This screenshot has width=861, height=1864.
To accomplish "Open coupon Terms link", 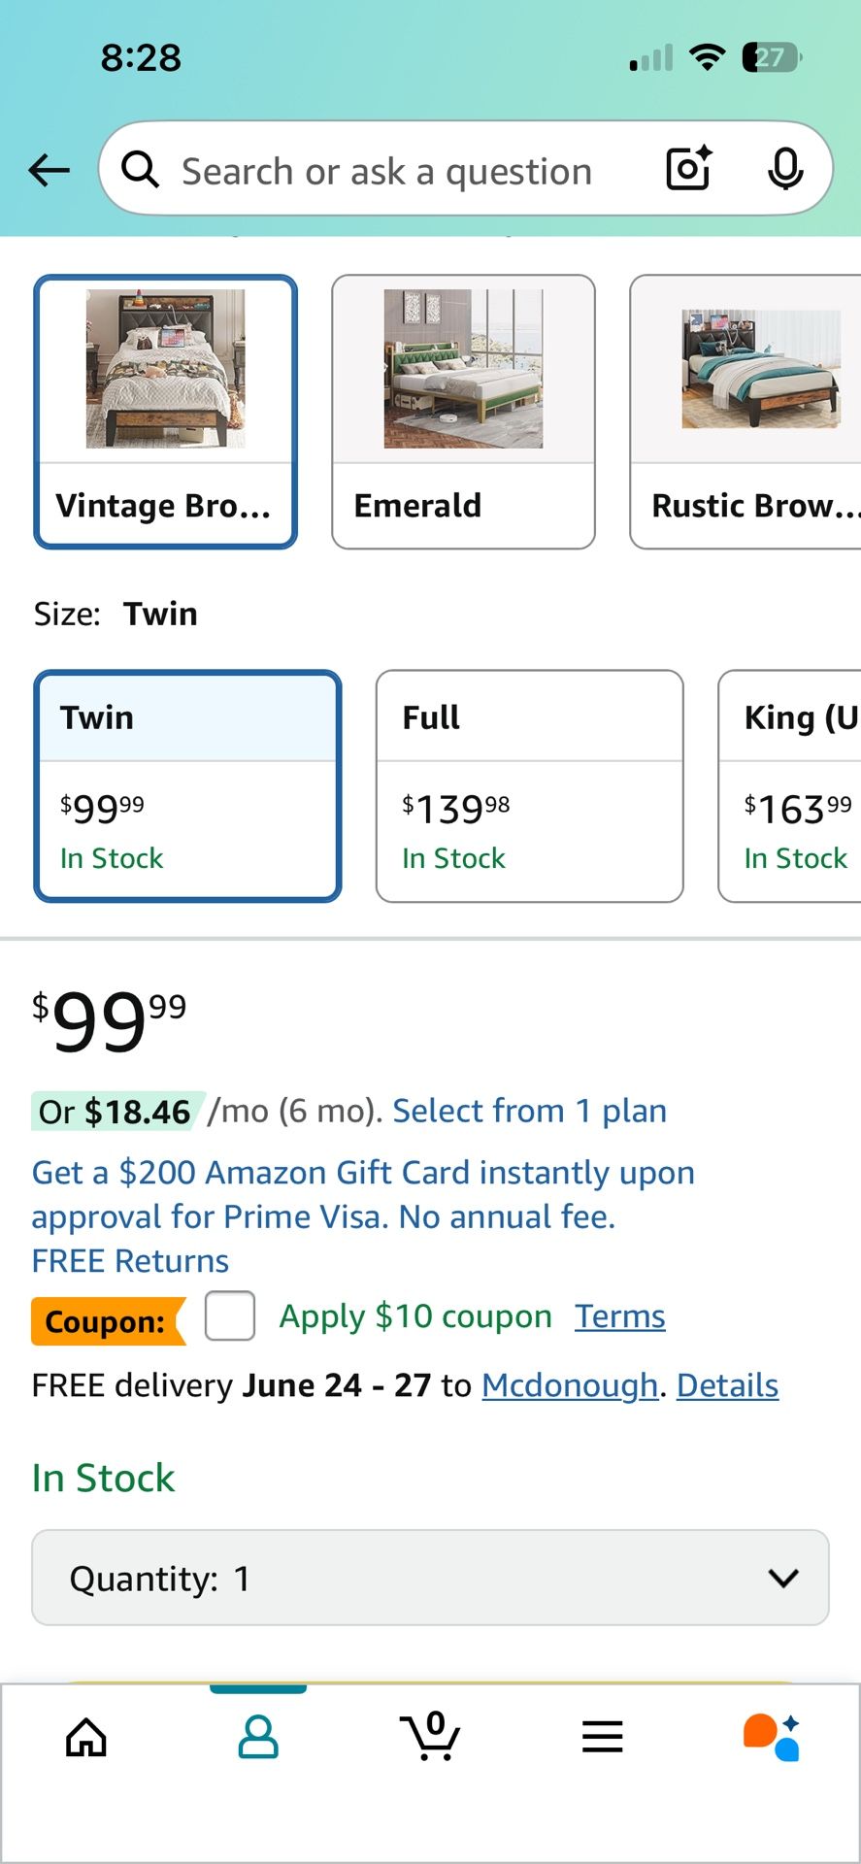I will (620, 1316).
